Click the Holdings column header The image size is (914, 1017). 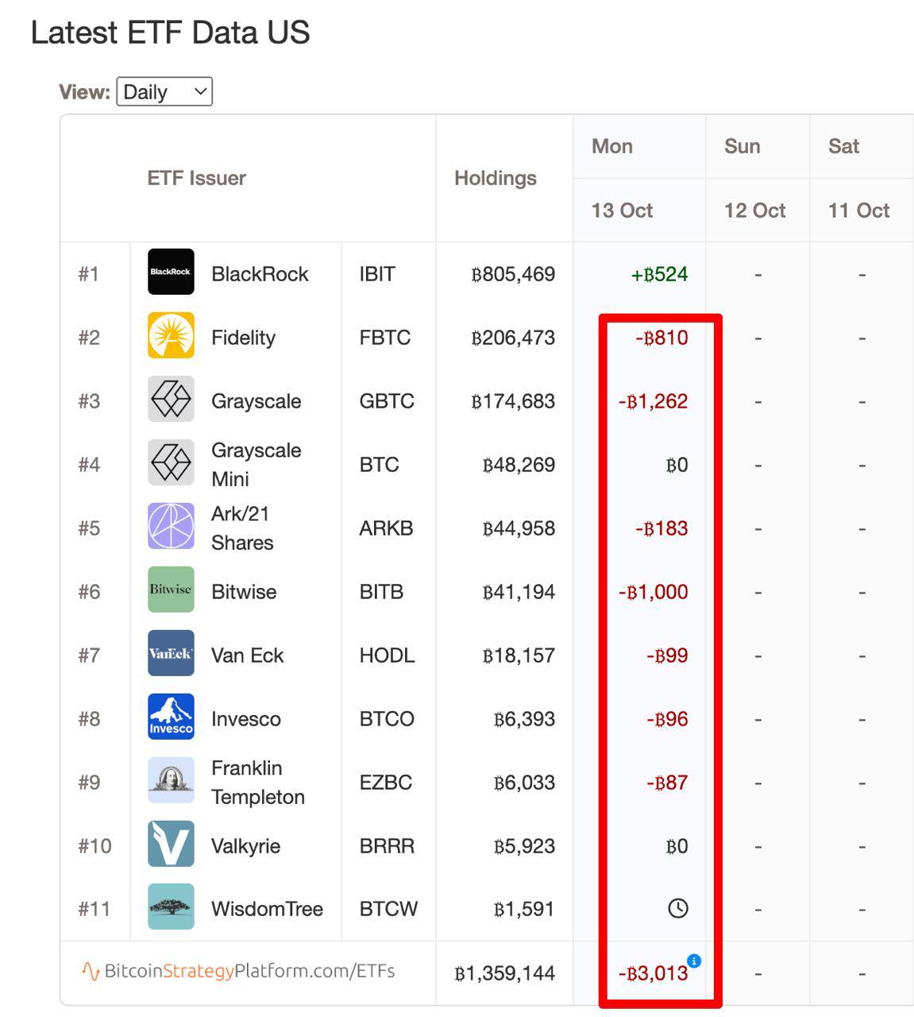495,178
